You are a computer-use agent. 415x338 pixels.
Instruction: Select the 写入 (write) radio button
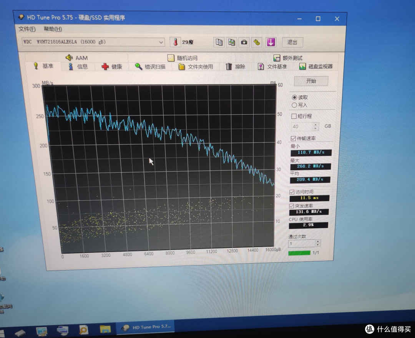pyautogui.click(x=294, y=105)
